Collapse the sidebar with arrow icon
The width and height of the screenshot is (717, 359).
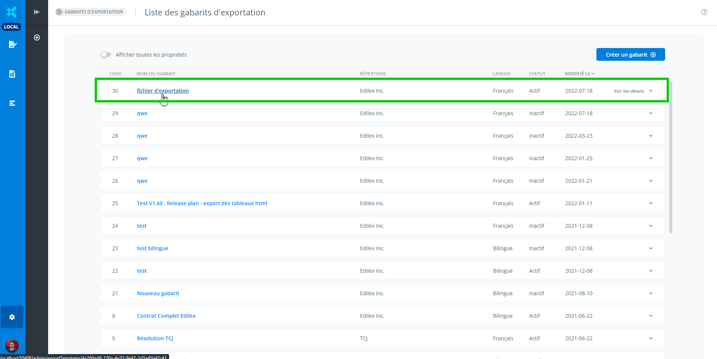pos(37,12)
